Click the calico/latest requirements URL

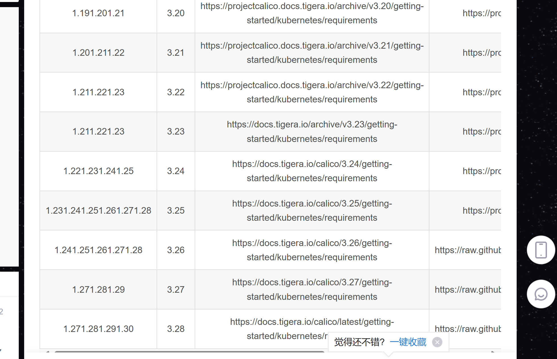(312, 322)
